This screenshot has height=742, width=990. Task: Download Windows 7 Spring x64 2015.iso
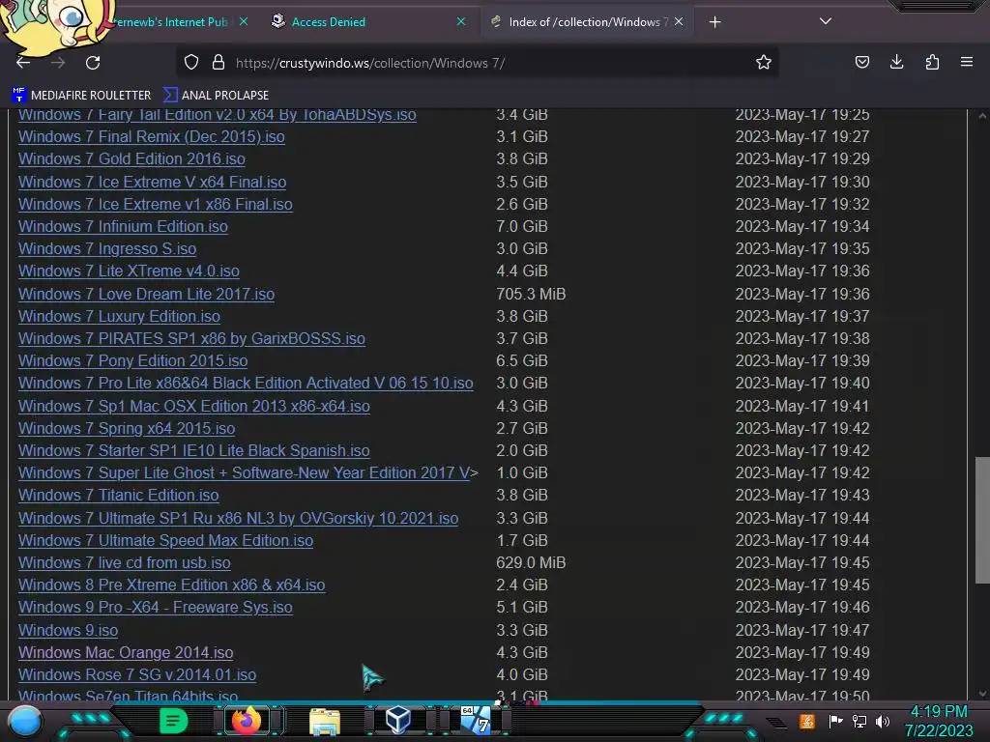pos(127,428)
